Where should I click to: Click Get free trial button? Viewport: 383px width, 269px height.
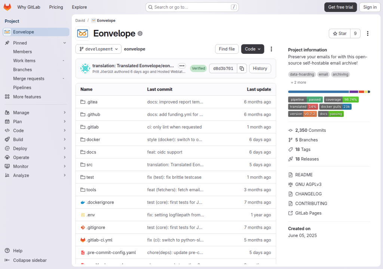[340, 7]
